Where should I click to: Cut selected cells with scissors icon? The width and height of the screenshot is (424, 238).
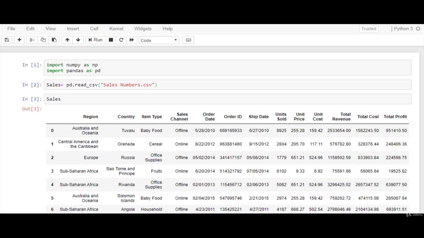click(x=32, y=40)
